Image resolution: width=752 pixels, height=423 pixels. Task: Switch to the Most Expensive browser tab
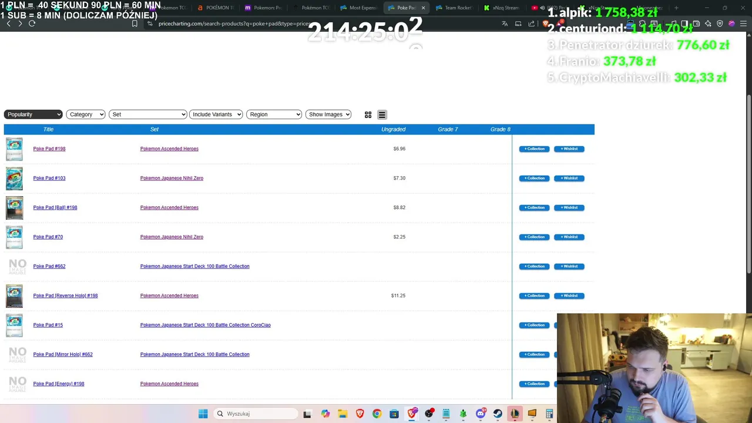[x=358, y=8]
